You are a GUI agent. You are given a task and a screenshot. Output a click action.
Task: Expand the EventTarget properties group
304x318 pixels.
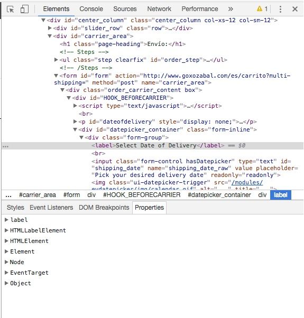coord(6,273)
